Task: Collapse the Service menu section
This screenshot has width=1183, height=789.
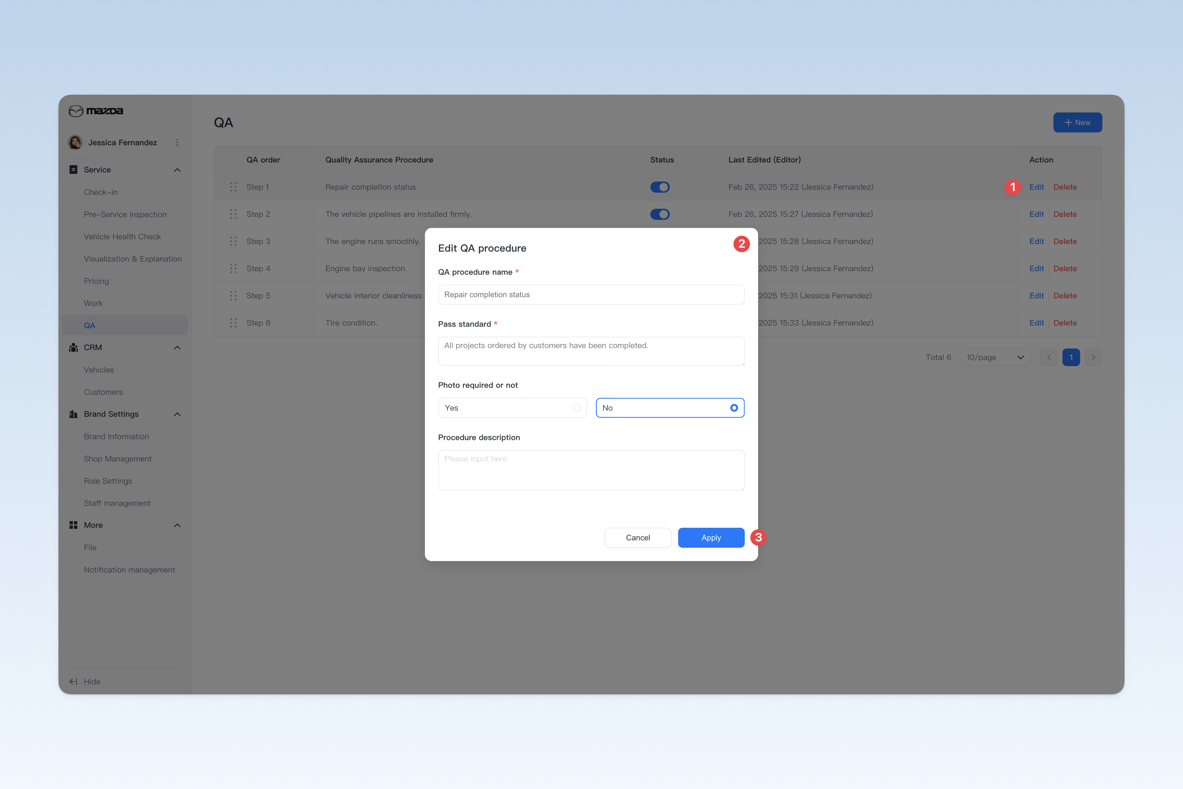Action: pyautogui.click(x=177, y=170)
